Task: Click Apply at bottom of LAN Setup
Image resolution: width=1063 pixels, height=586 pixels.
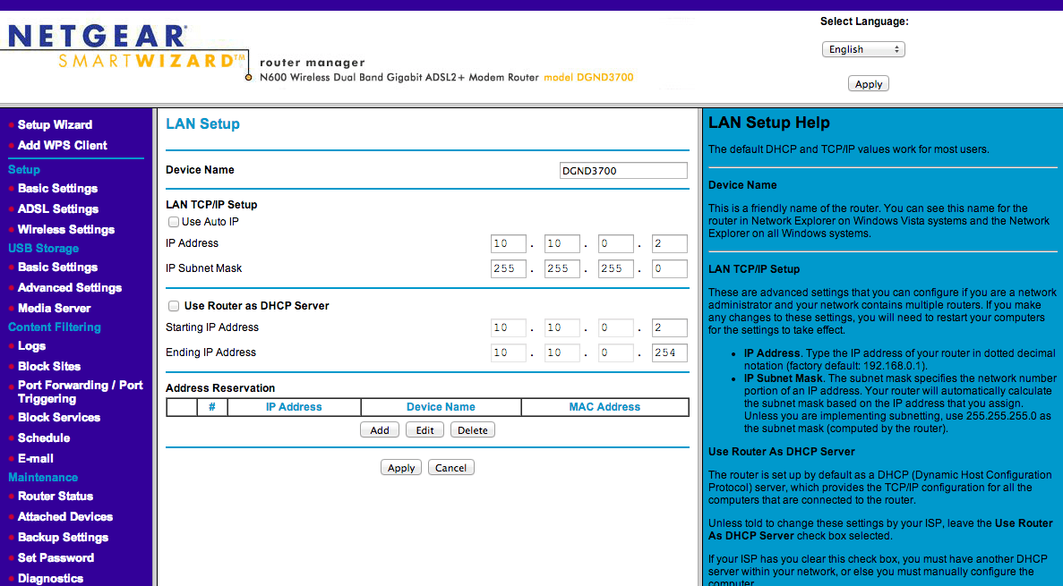Action: pos(401,467)
